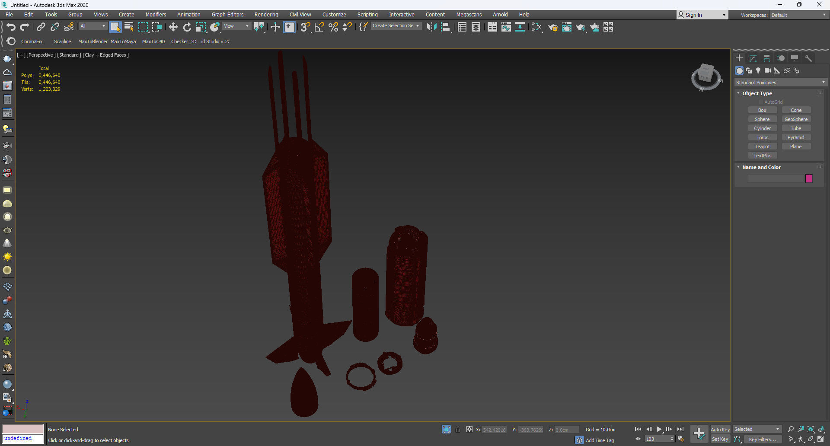Click the MaxToBlender toolbar button

point(93,41)
